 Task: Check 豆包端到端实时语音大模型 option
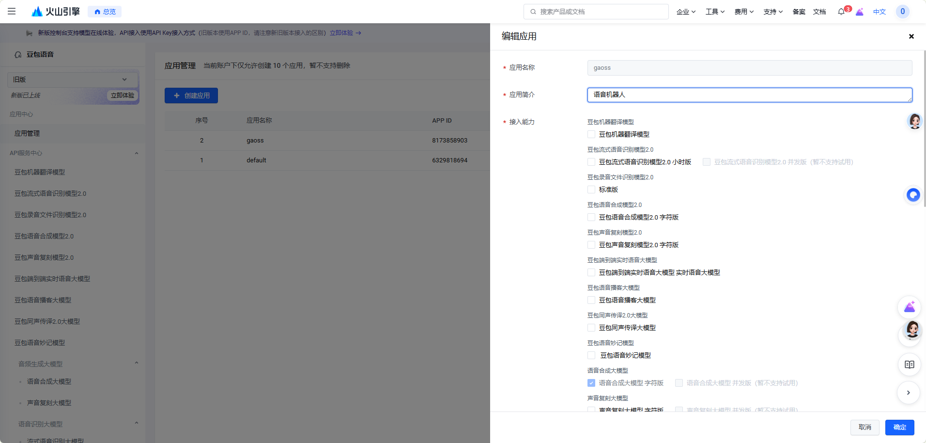(x=591, y=272)
